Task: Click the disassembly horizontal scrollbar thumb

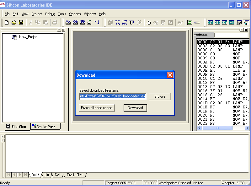Action: click(x=217, y=128)
